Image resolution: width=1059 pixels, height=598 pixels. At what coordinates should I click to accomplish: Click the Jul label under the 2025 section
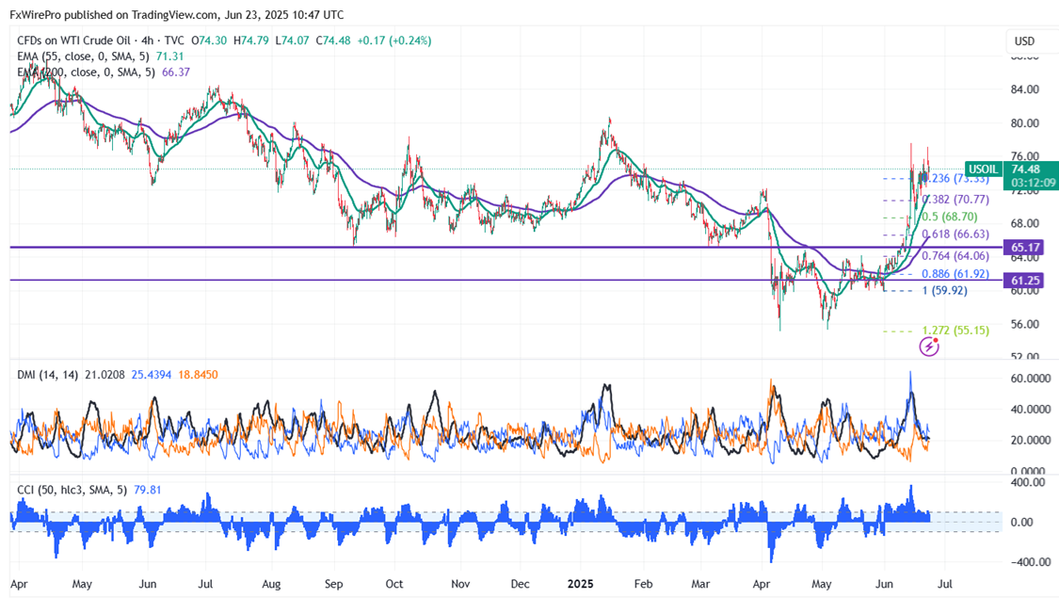point(945,584)
